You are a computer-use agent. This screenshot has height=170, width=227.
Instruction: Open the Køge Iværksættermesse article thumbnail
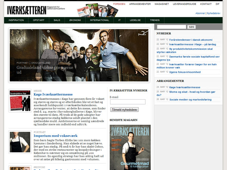click(20, 100)
